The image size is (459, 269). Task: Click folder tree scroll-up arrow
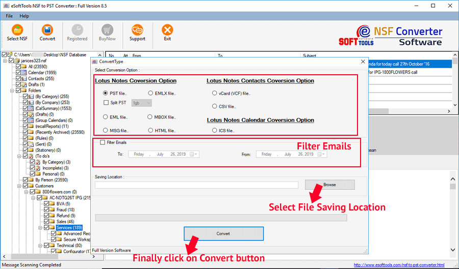pyautogui.click(x=100, y=55)
